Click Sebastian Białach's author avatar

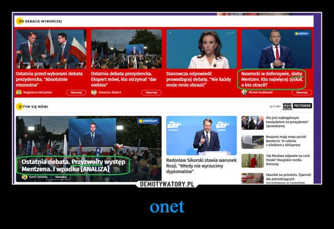coord(94,92)
